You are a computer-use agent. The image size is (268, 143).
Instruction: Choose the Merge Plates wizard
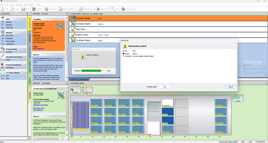click(x=10, y=41)
